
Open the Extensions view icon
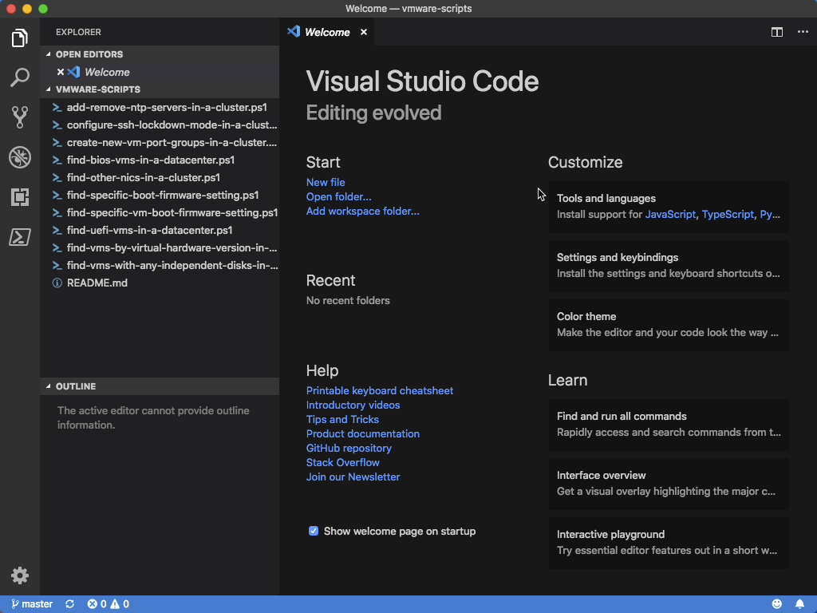(x=20, y=197)
